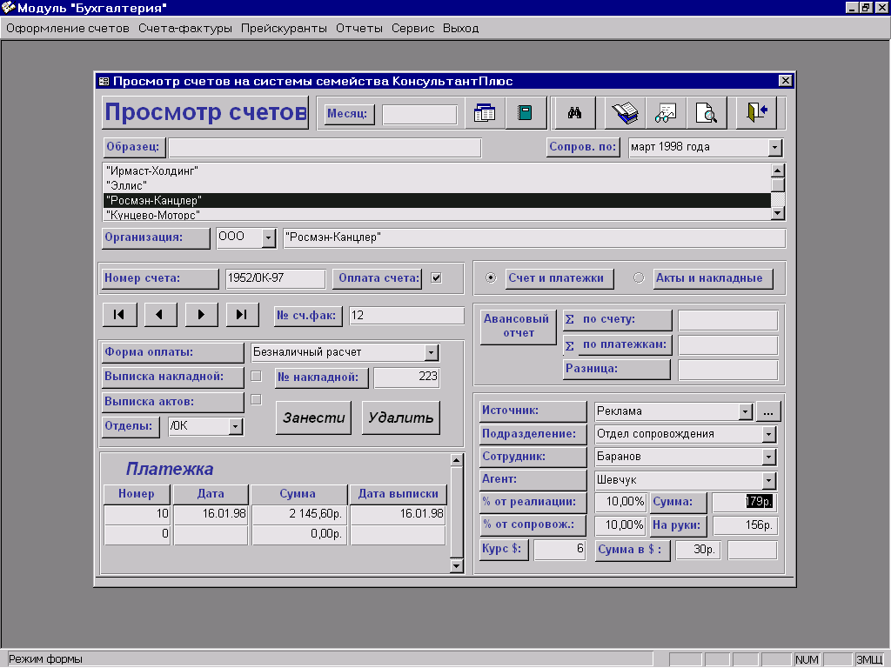Click the open book stack icon
The height and width of the screenshot is (668, 891).
tap(625, 113)
